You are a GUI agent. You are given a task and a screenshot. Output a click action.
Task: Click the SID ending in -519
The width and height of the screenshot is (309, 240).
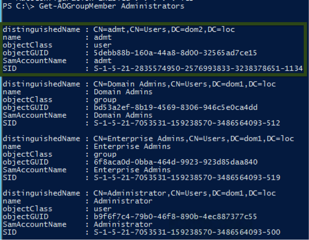(186, 177)
